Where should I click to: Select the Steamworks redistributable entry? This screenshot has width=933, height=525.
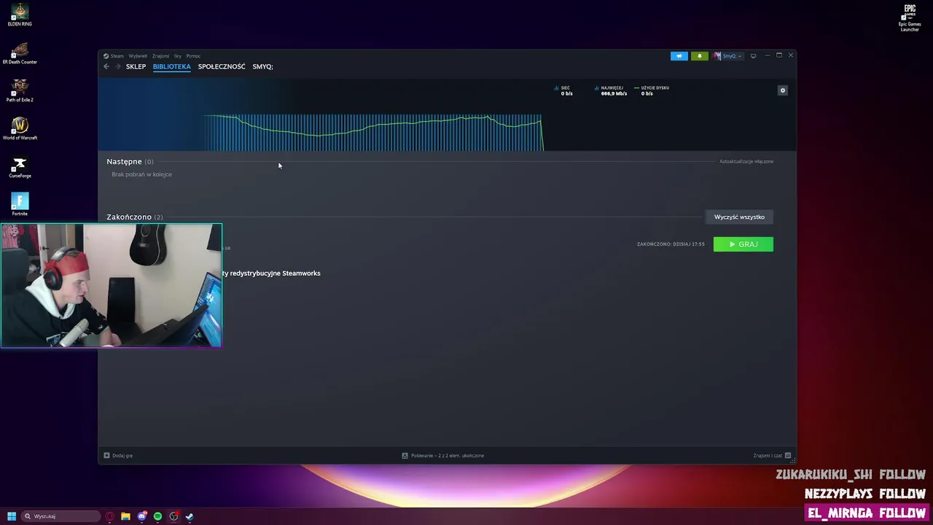[x=271, y=273]
